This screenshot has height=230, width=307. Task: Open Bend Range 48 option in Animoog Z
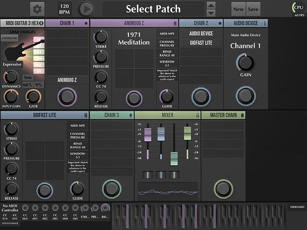point(167,53)
